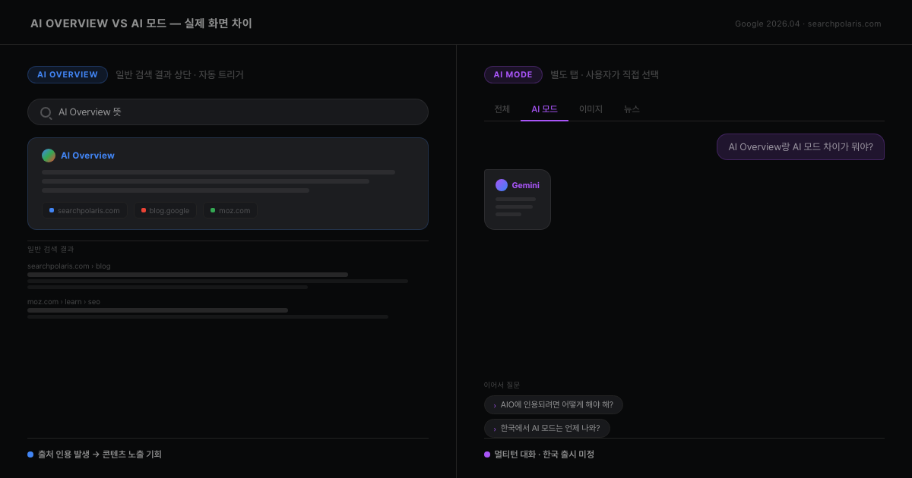This screenshot has height=478, width=912.
Task: Click the blog.google source chip
Action: (165, 210)
